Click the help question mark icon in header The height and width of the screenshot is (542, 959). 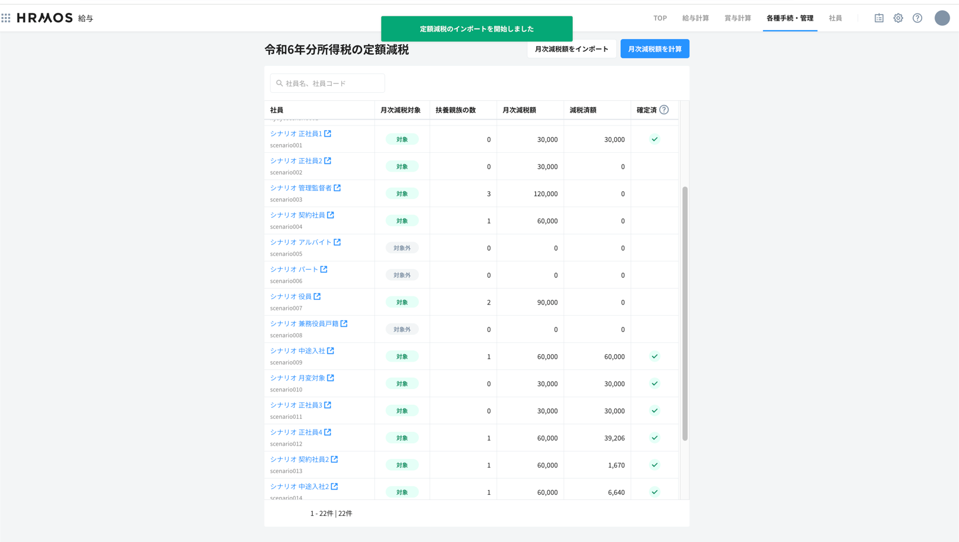click(917, 18)
